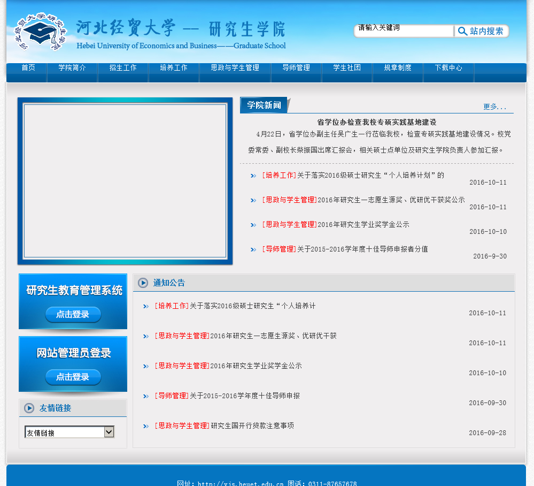Viewport: 534px width, 486px height.
Task: Open 培养工作 menu item
Action: click(x=174, y=67)
